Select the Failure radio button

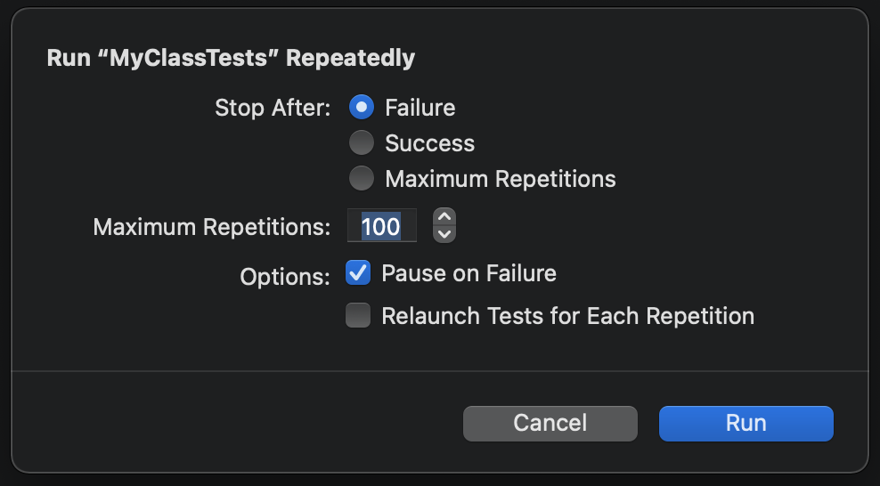point(361,108)
